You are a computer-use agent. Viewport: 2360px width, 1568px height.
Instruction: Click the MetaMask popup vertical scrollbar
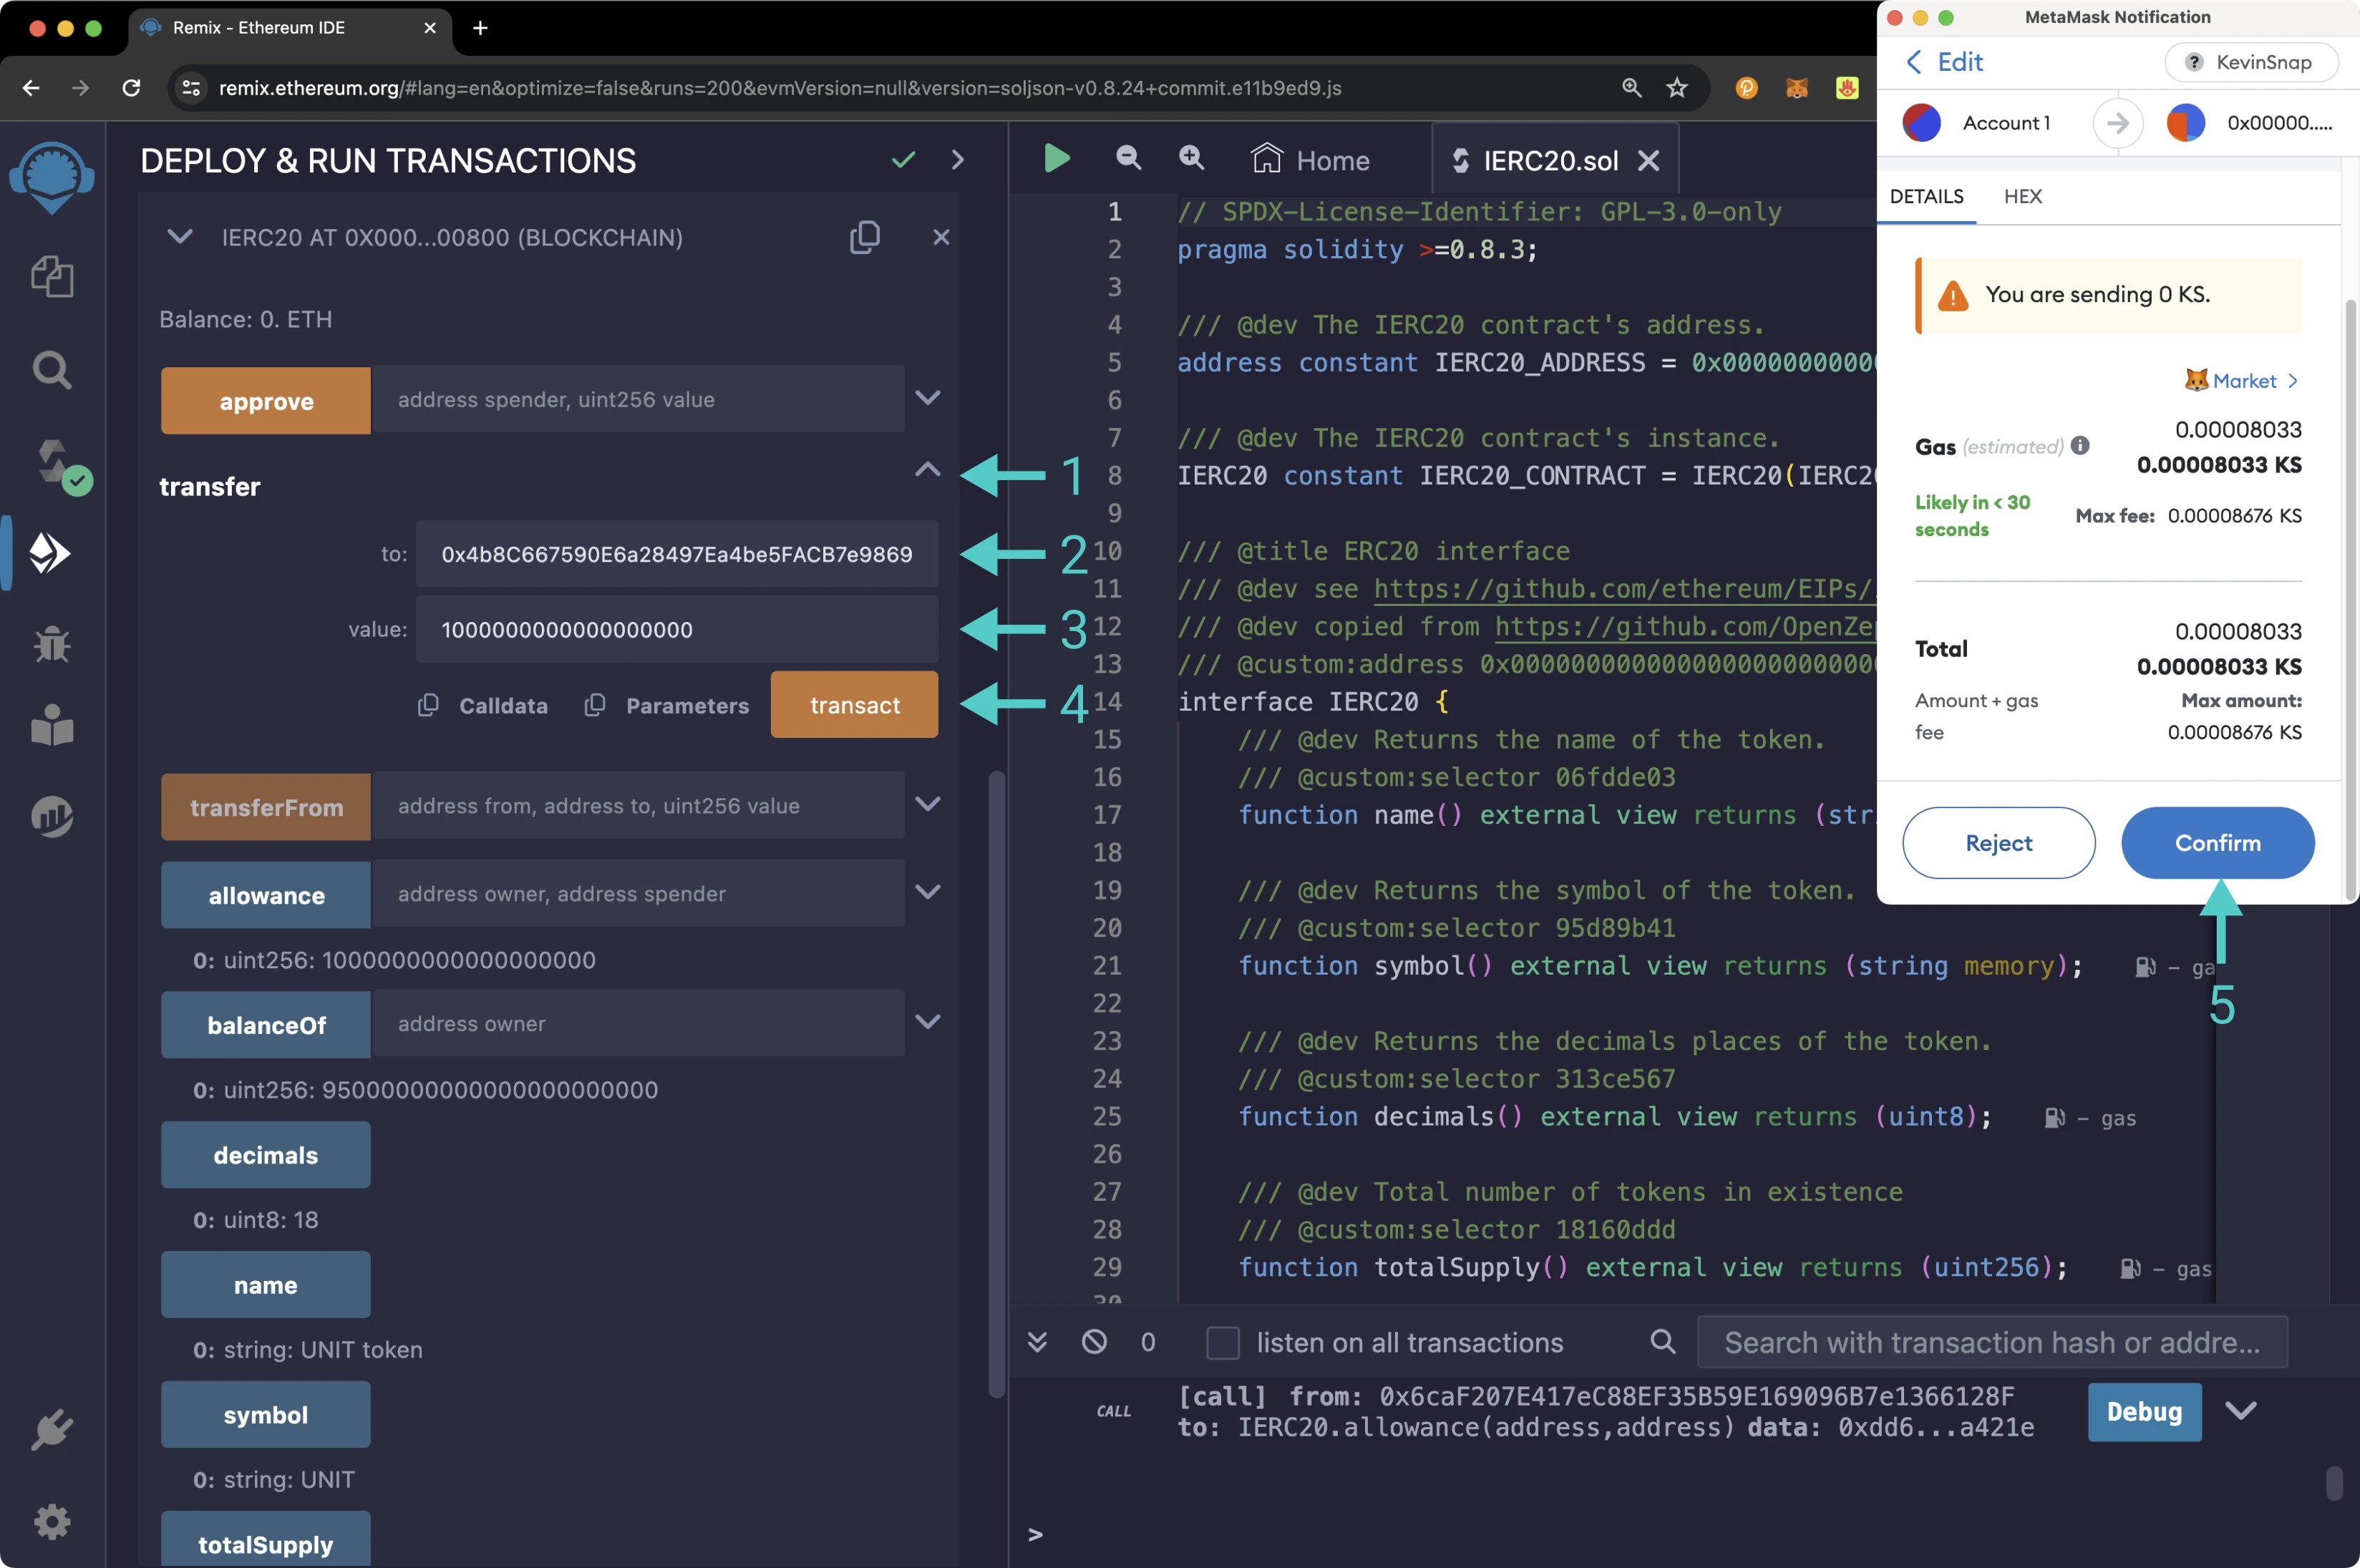(x=2350, y=600)
